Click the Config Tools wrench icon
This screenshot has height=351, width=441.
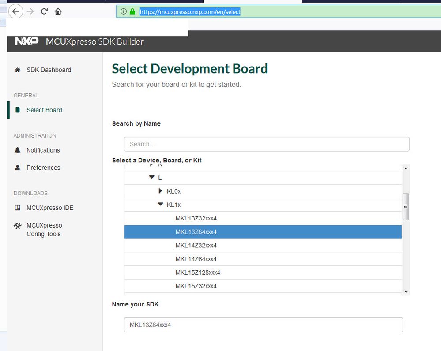[x=18, y=226]
